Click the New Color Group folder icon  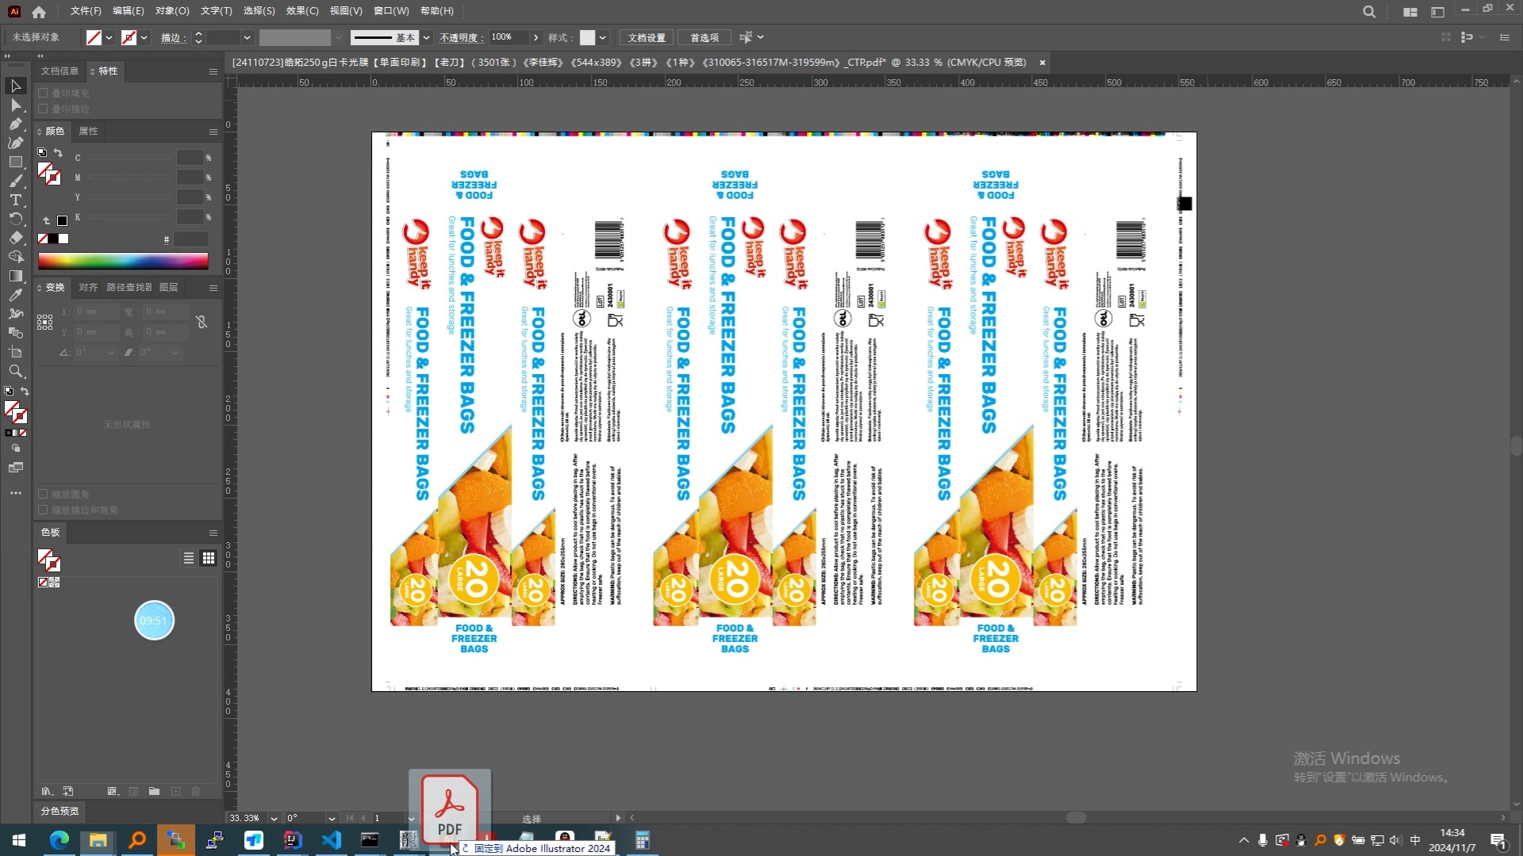coord(154,791)
